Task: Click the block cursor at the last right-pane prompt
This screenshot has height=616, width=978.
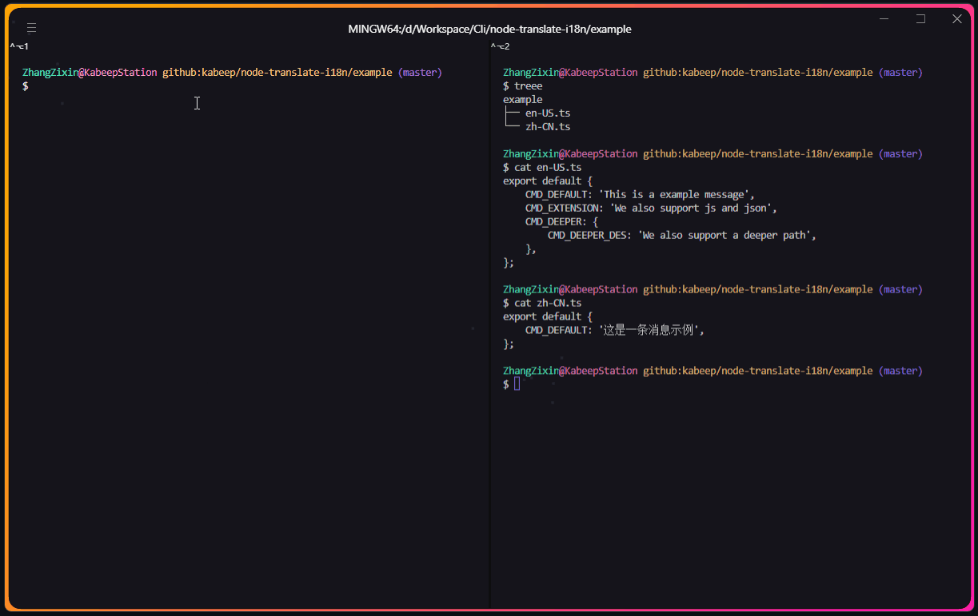Action: pos(517,384)
